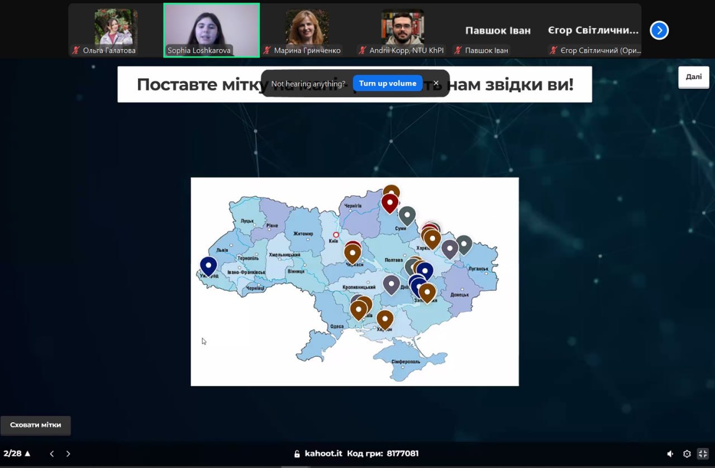Click the front brown pin at Харків
The width and height of the screenshot is (715, 468).
pyautogui.click(x=432, y=239)
